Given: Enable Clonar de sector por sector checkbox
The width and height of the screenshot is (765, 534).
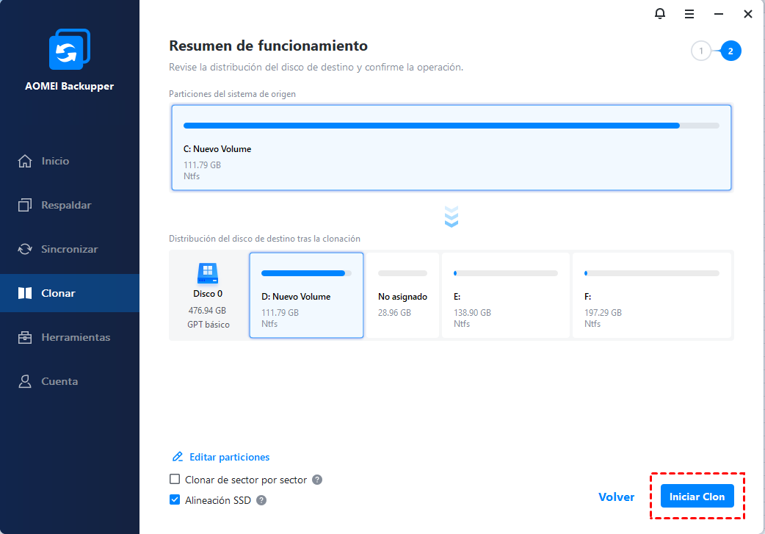Looking at the screenshot, I should 175,480.
